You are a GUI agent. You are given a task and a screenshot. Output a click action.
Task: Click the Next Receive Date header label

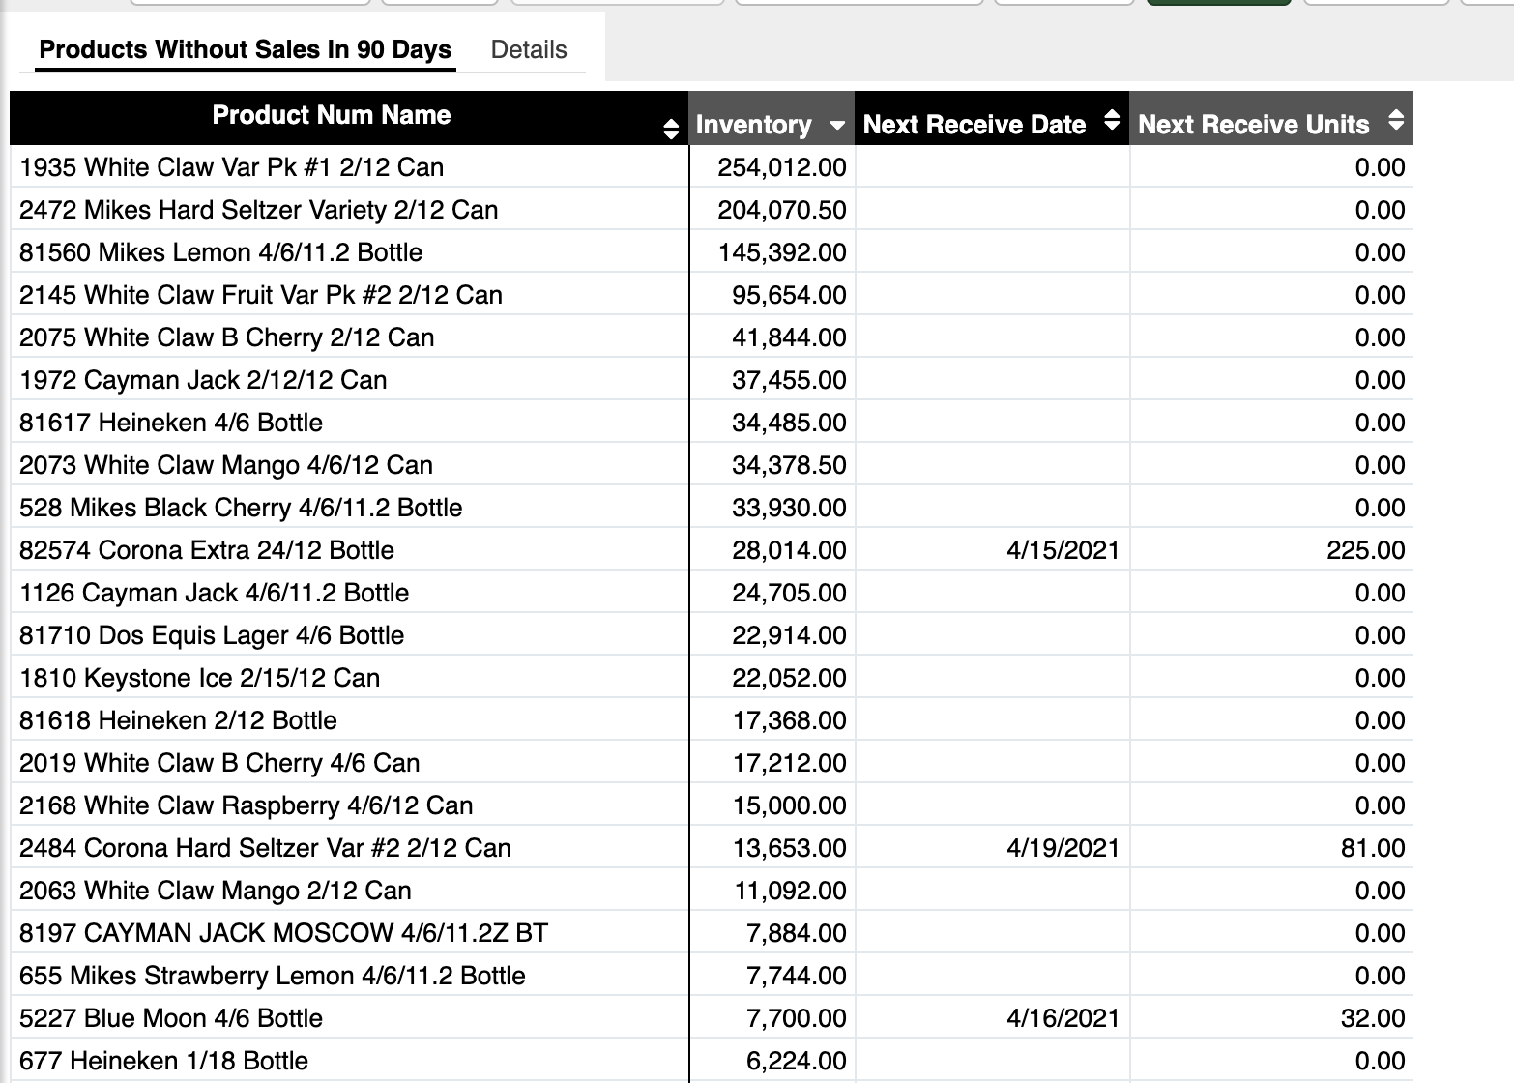tap(975, 125)
